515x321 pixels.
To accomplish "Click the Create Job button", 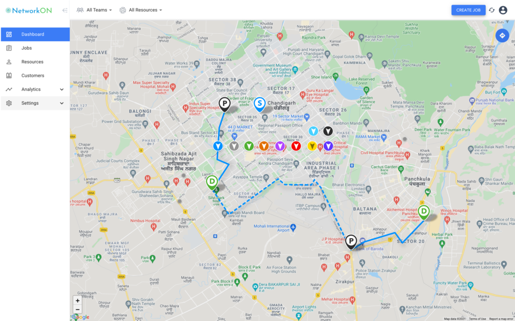I will (x=468, y=10).
